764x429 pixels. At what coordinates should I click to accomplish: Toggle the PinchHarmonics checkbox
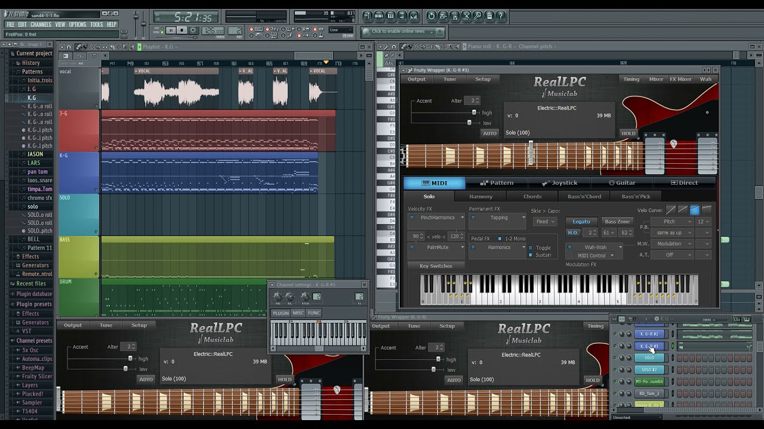pos(412,217)
